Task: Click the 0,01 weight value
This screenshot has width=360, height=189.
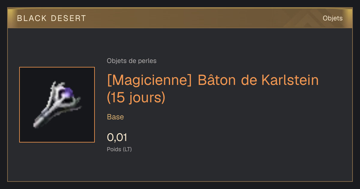Action: (117, 137)
